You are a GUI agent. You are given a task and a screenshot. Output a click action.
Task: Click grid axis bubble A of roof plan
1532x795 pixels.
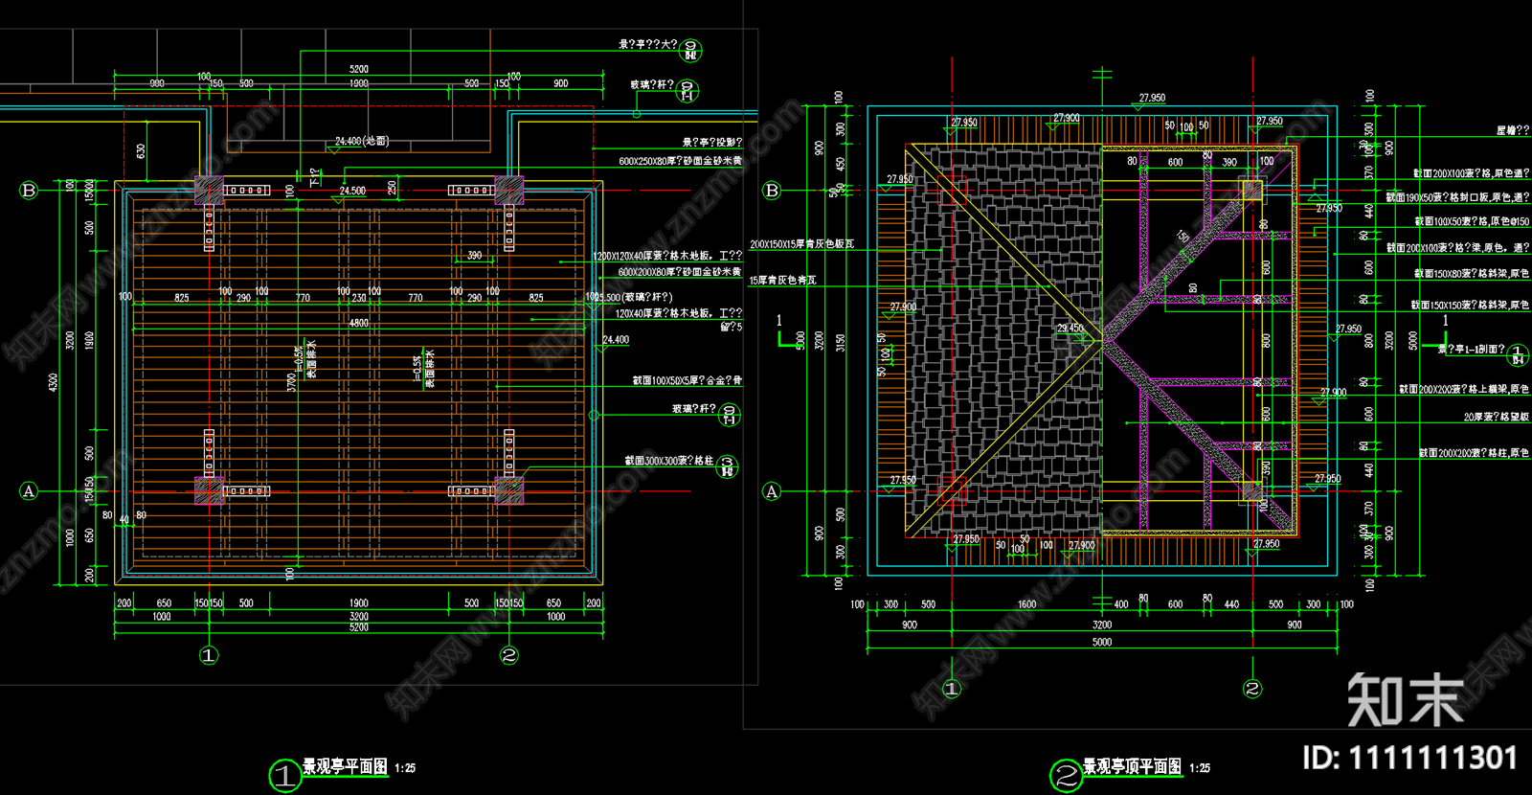[x=772, y=491]
